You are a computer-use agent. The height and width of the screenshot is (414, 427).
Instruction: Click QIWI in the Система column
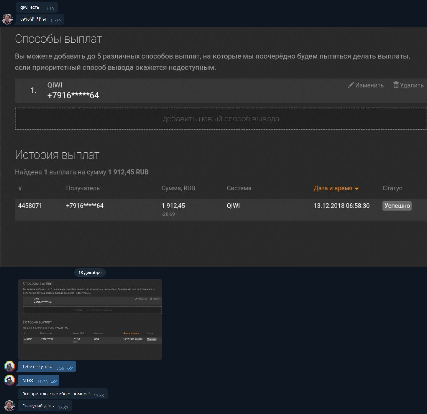pyautogui.click(x=233, y=206)
